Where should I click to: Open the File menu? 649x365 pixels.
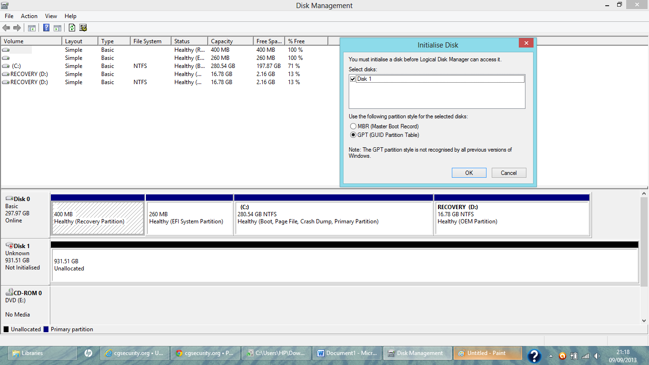coord(9,16)
